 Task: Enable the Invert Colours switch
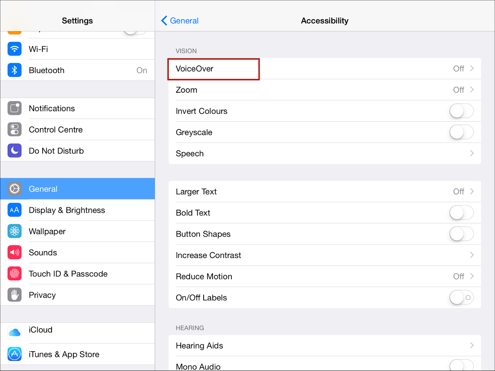461,111
